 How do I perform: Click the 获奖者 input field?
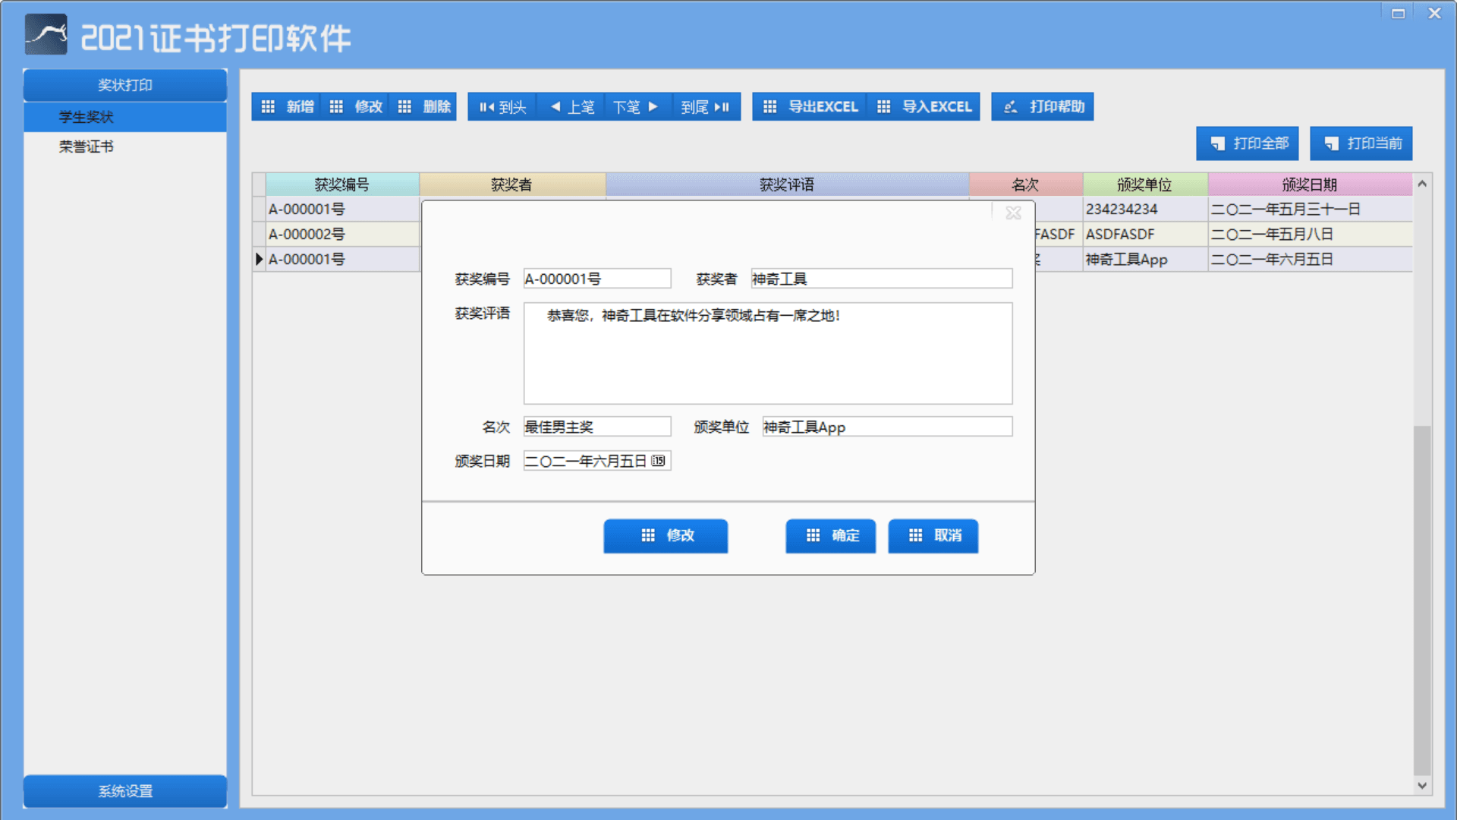pyautogui.click(x=882, y=279)
